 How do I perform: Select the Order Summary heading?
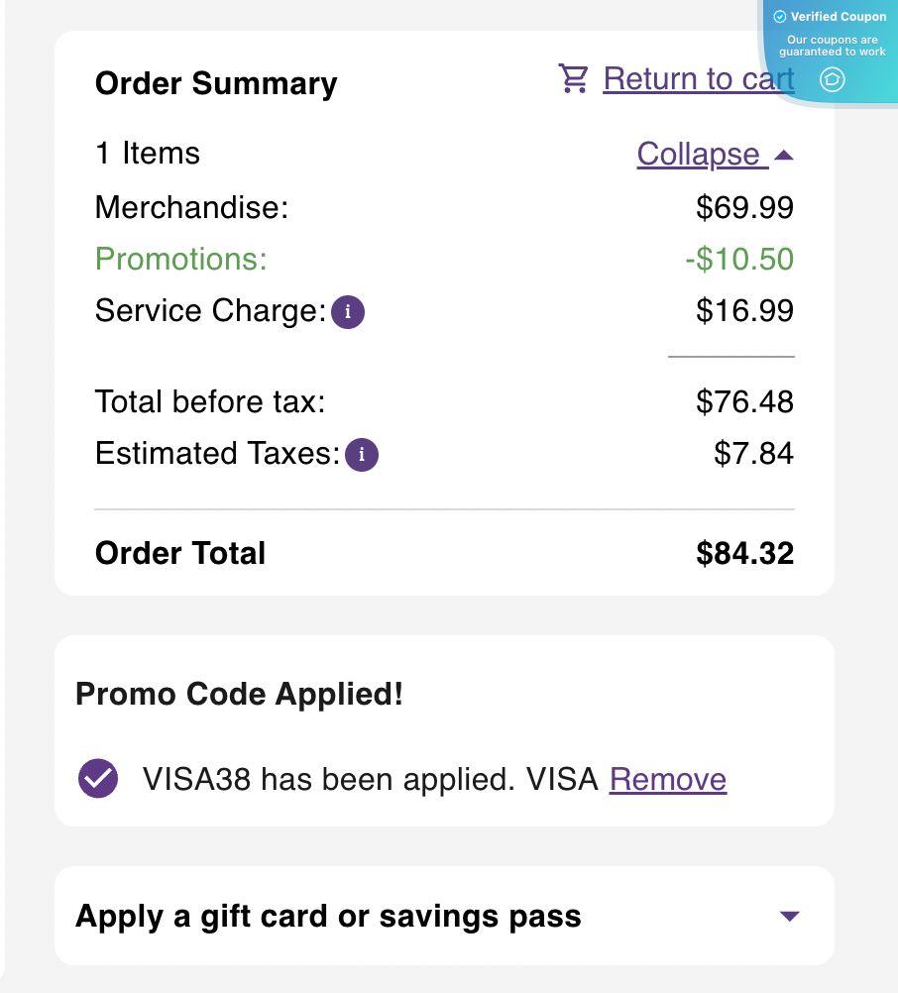[215, 83]
